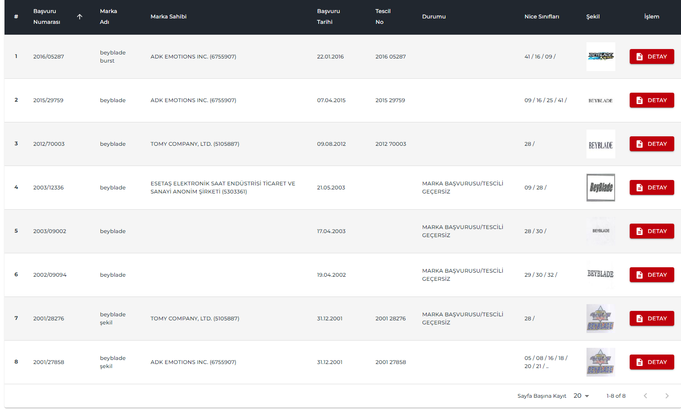Select the Nice Sınıfları column header
Image resolution: width=681 pixels, height=409 pixels.
tap(542, 17)
